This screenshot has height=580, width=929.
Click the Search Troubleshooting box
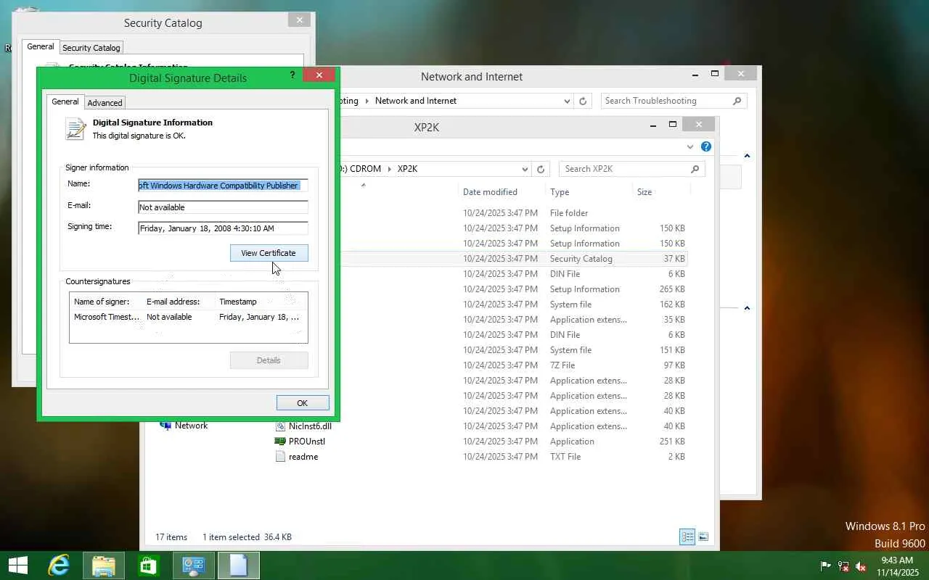(673, 101)
